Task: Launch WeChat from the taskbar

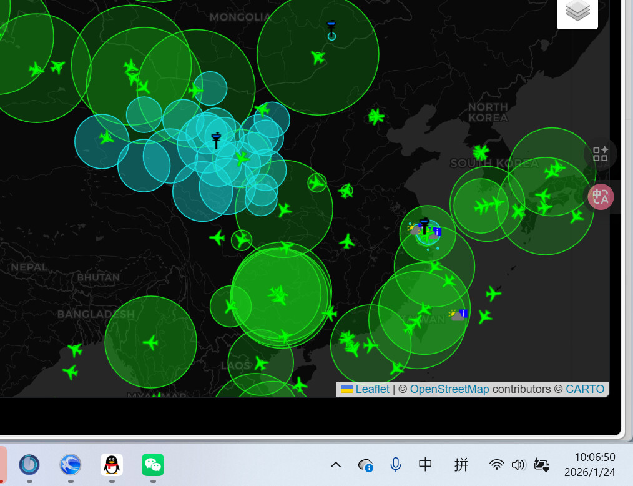Action: pos(153,465)
